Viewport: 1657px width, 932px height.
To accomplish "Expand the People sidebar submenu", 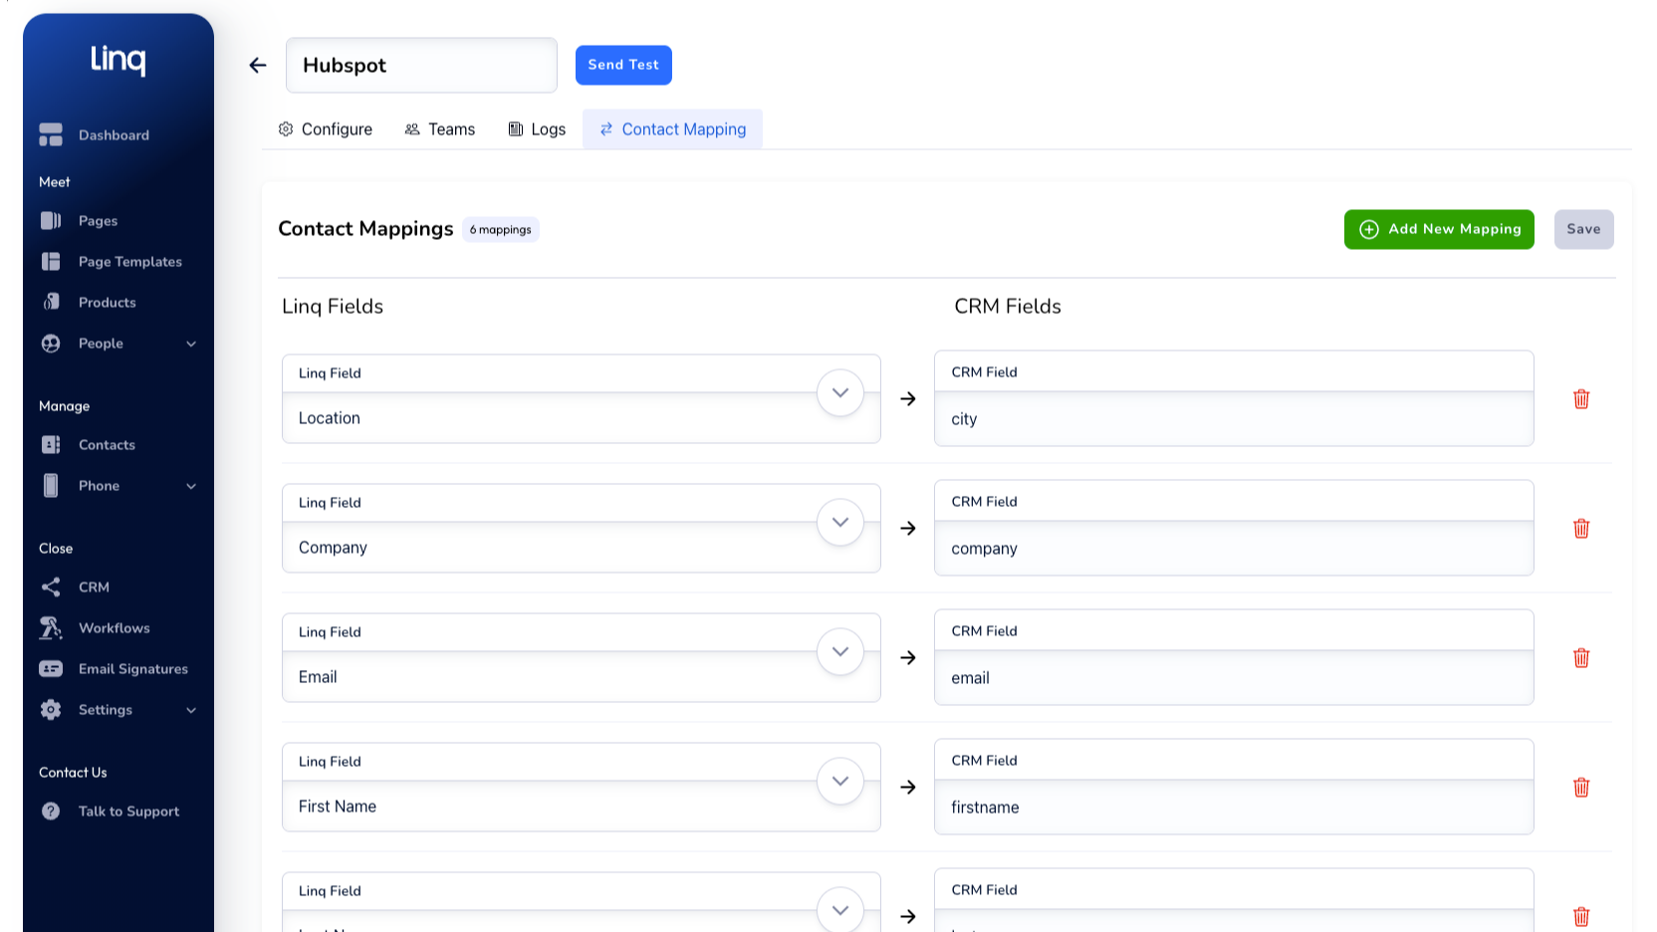I will pos(191,344).
